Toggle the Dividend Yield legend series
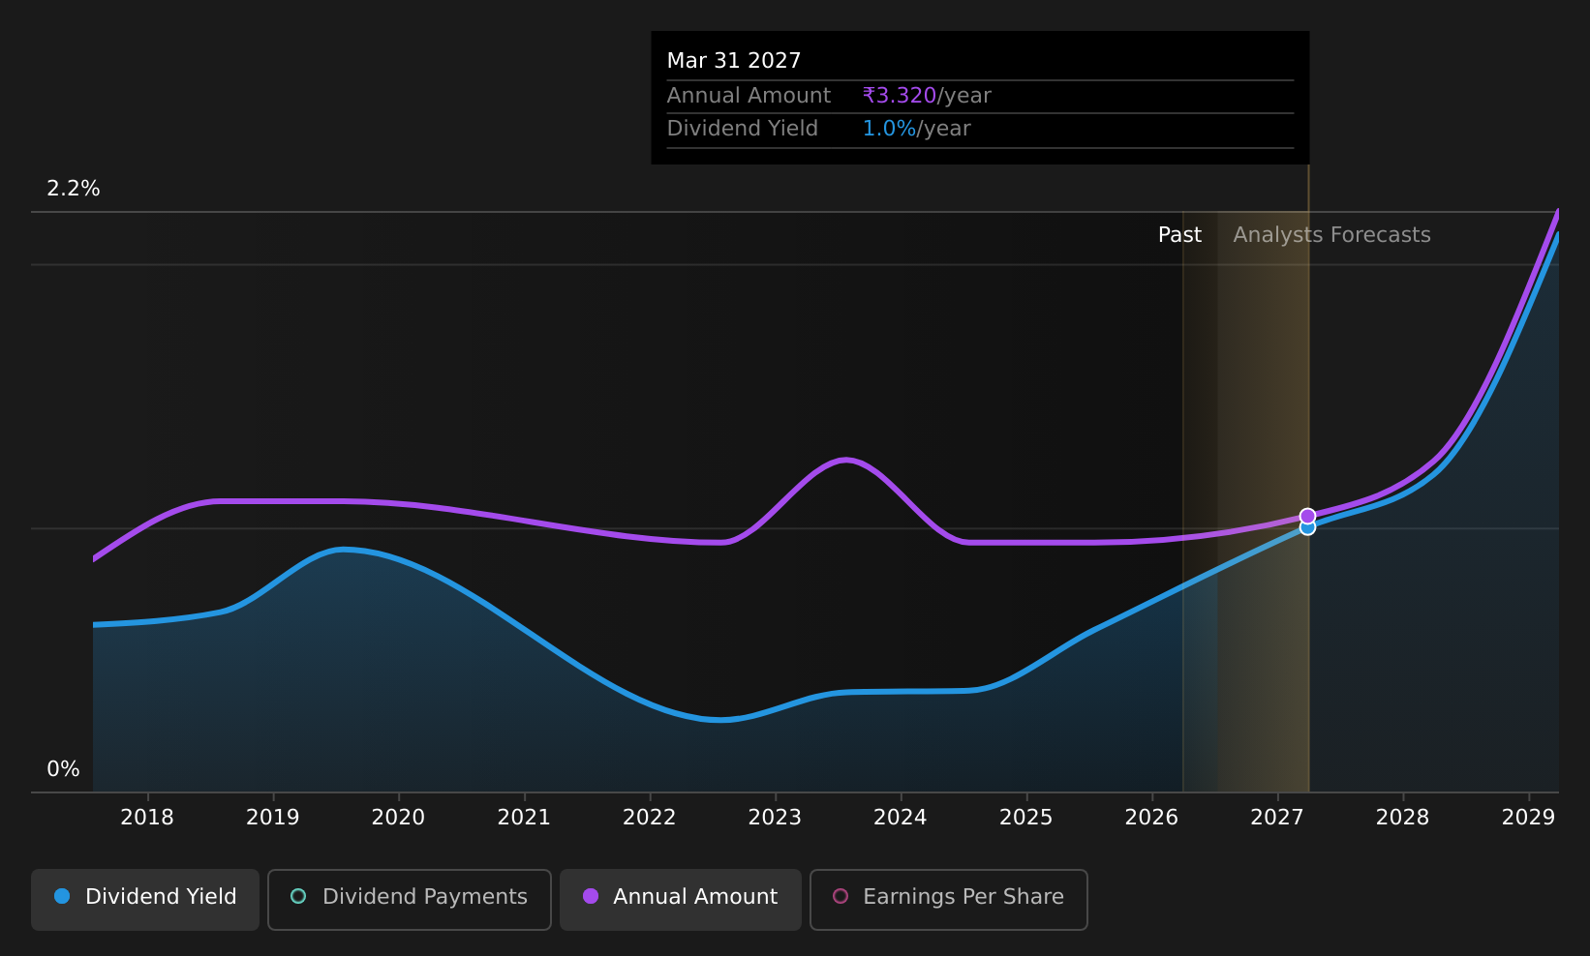1590x956 pixels. tap(145, 899)
